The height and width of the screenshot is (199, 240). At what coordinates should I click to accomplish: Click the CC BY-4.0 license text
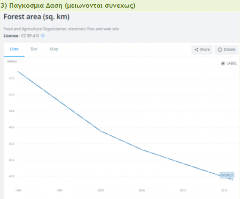(30, 36)
